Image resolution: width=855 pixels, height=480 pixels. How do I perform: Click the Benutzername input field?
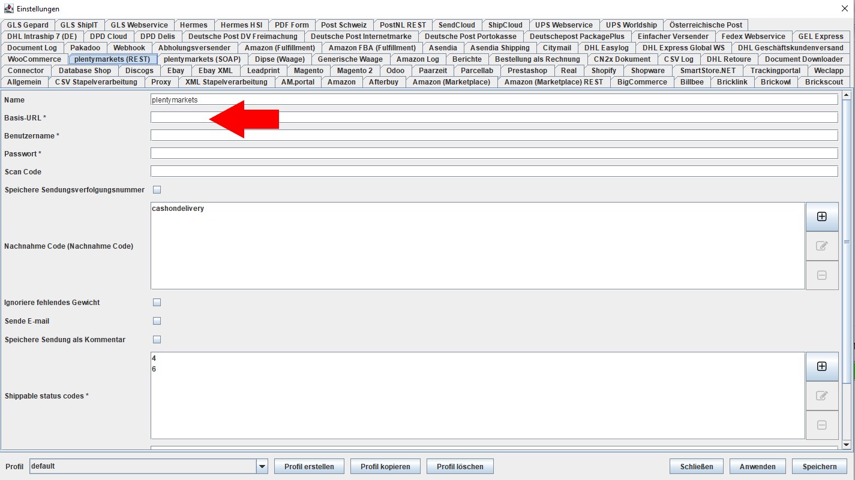coord(494,135)
